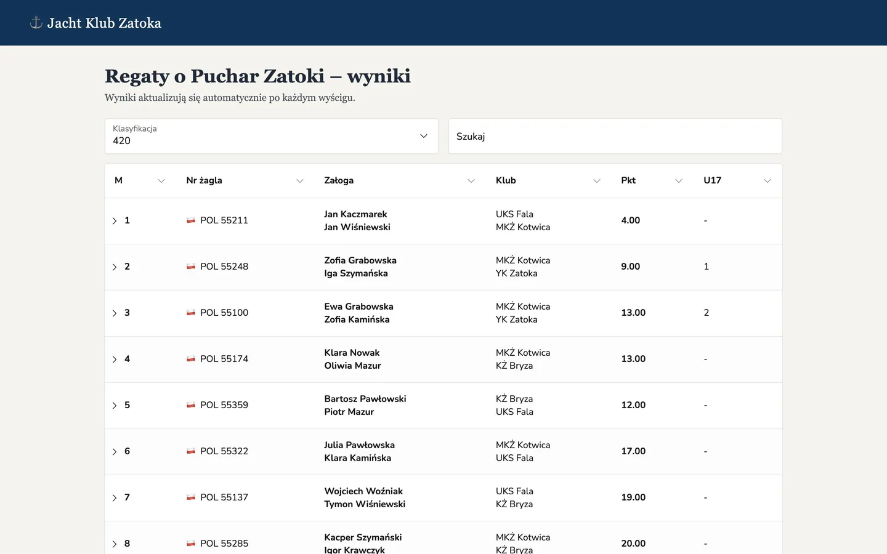Click sail number POL 55248

224,267
